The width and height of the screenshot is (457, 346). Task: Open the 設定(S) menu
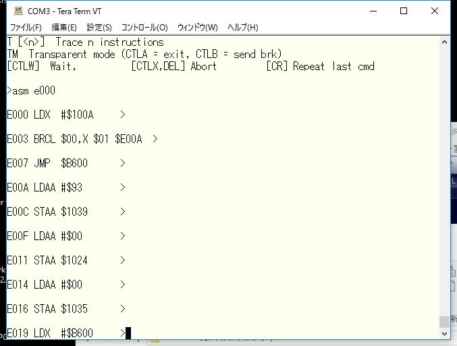[x=99, y=28]
